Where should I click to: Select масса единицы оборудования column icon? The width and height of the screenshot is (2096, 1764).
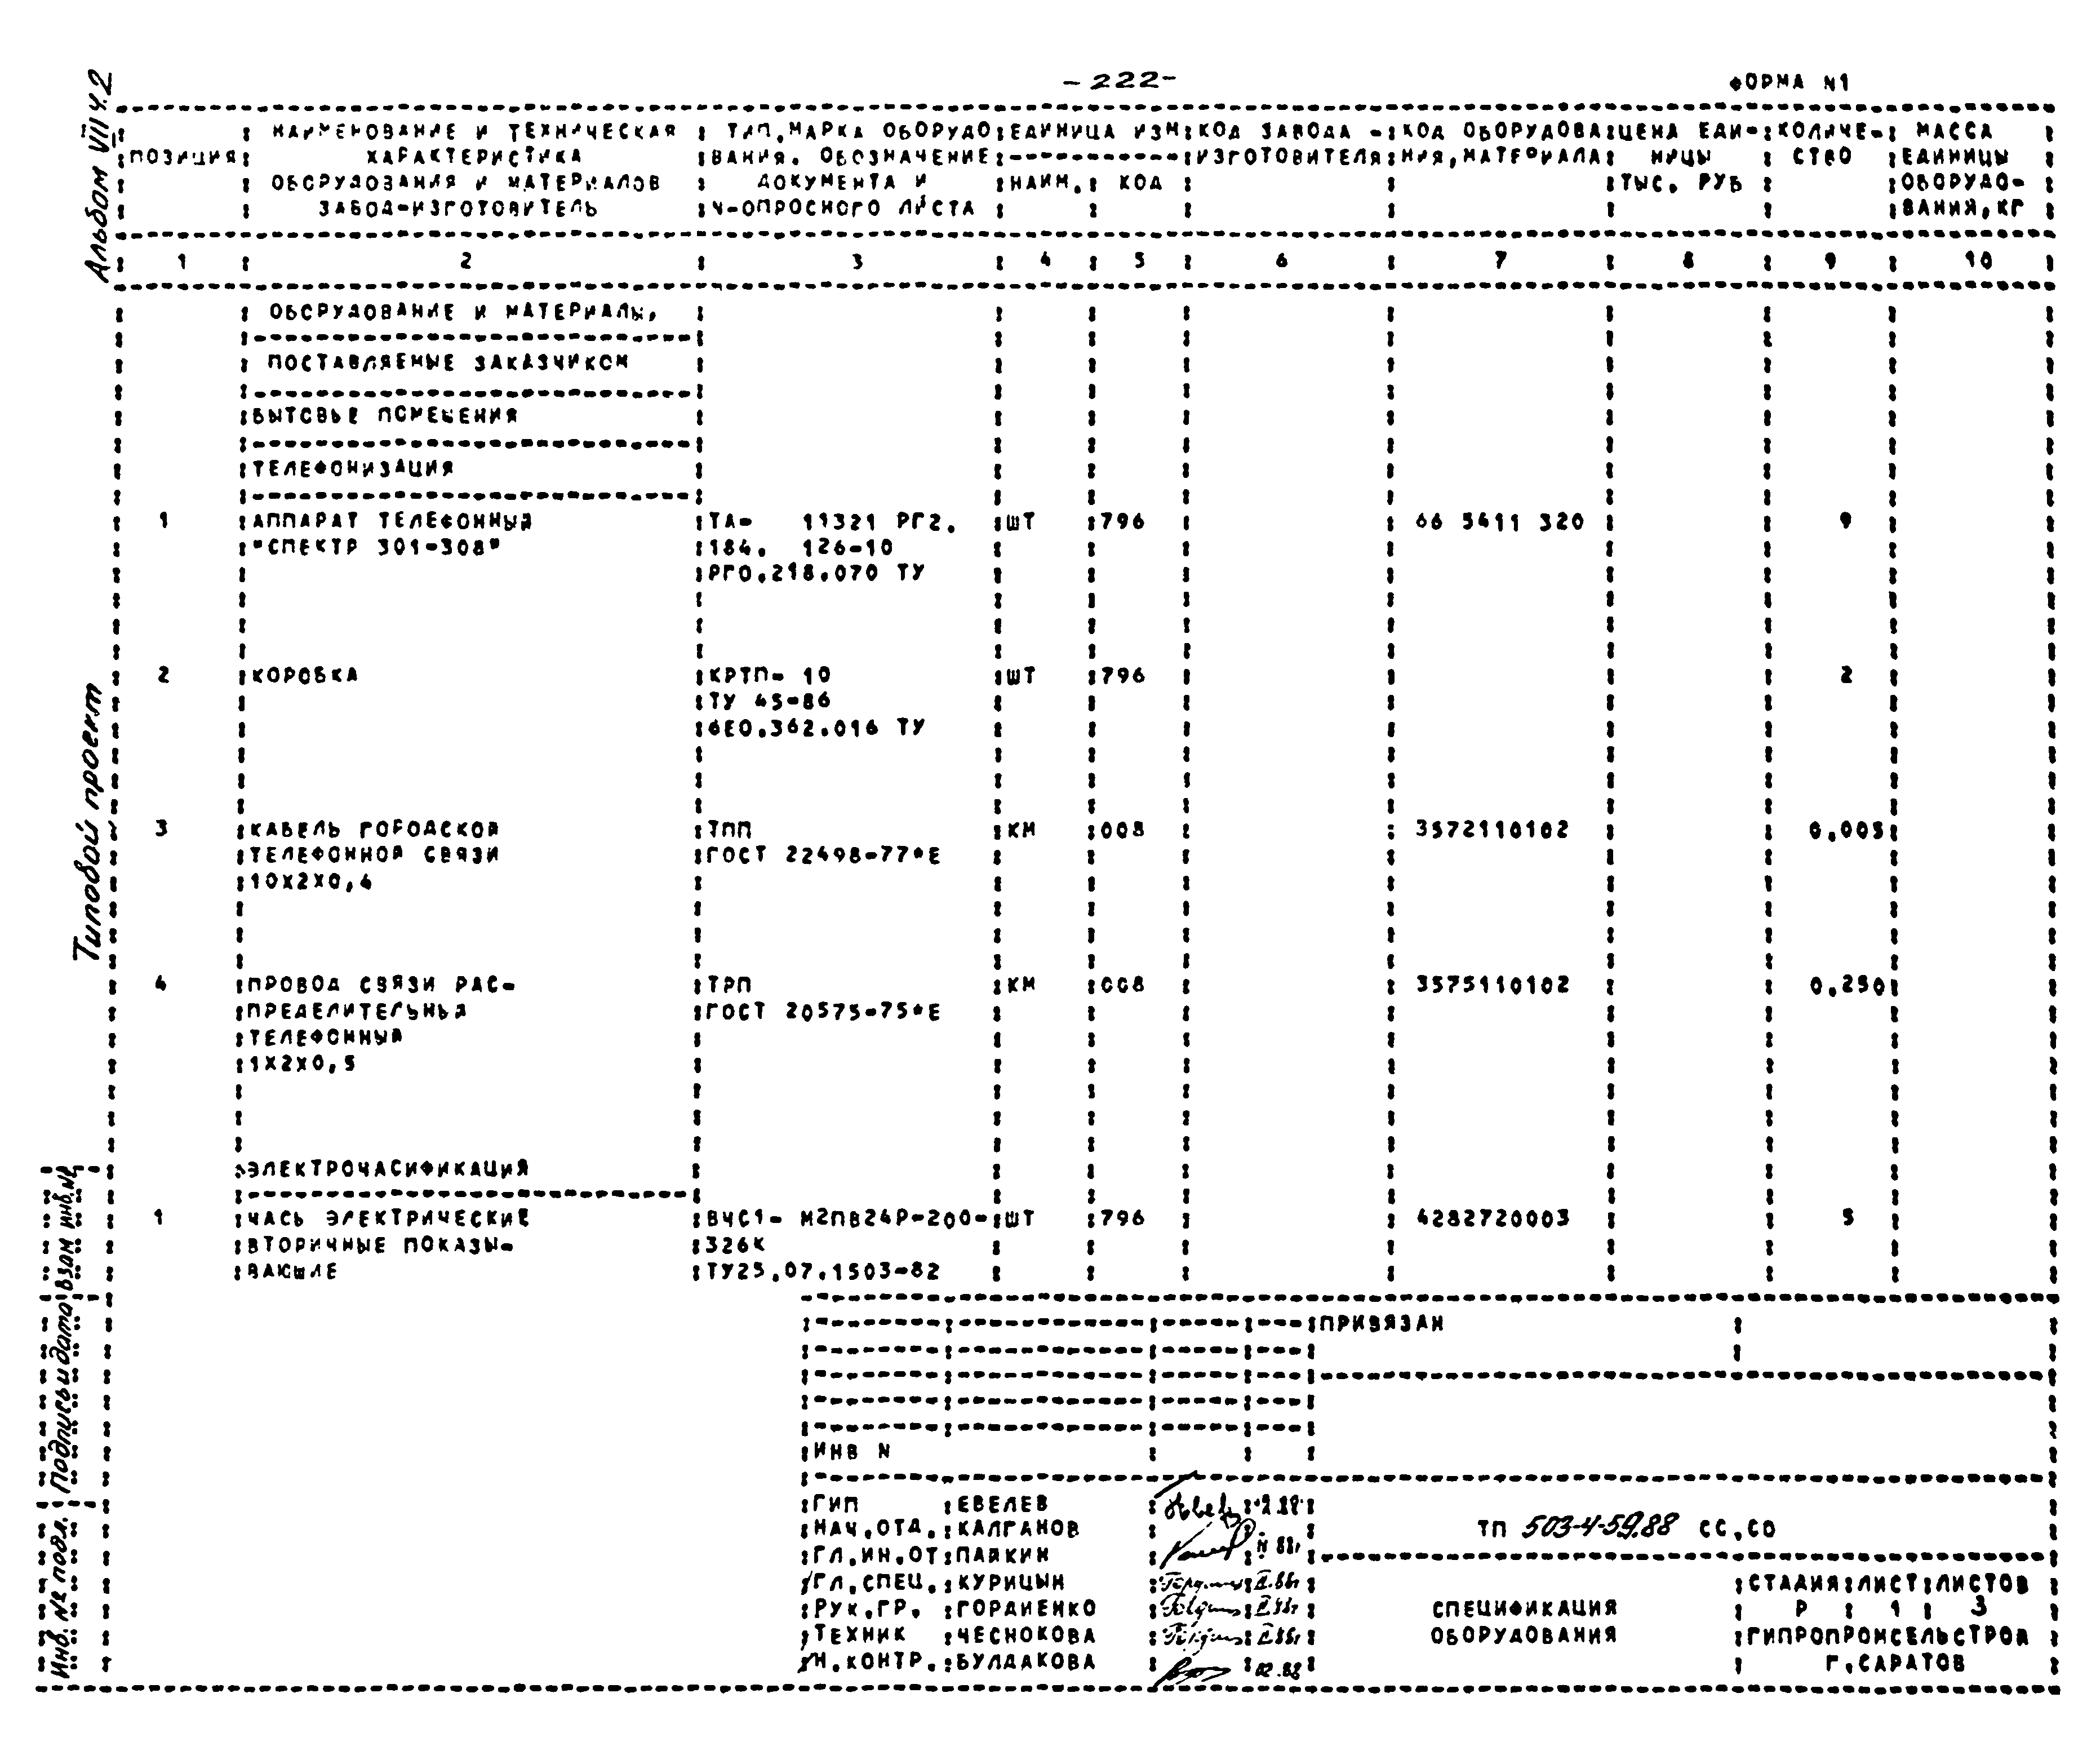pyautogui.click(x=1977, y=175)
